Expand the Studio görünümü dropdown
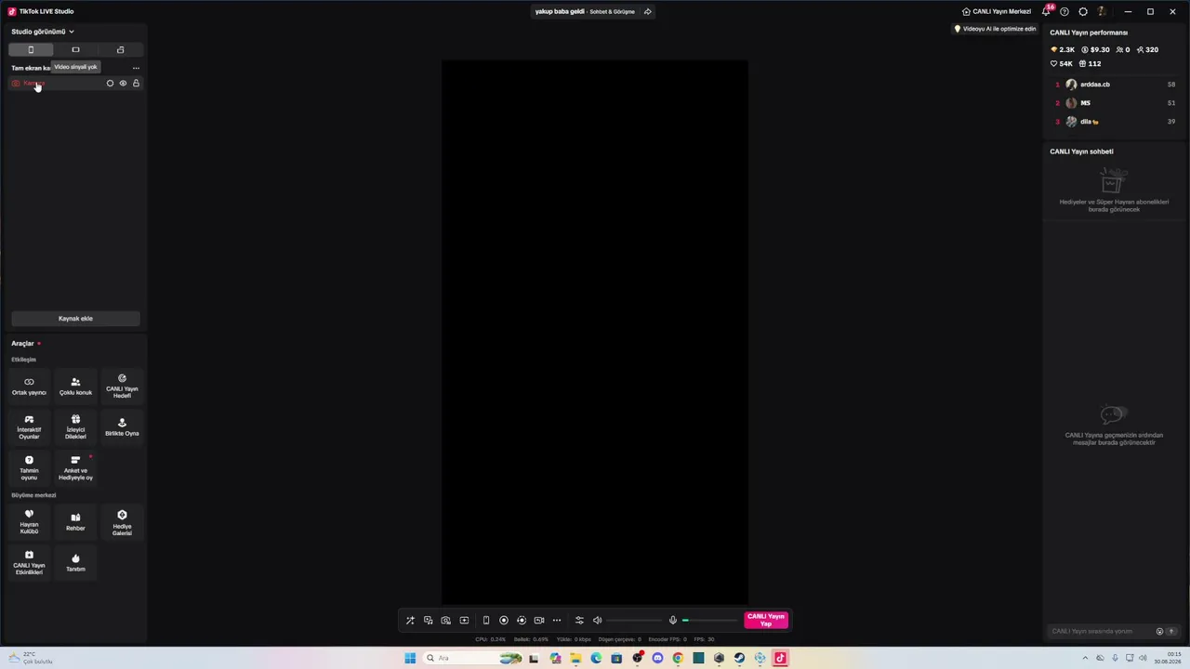Viewport: 1190px width, 669px height. [43, 32]
